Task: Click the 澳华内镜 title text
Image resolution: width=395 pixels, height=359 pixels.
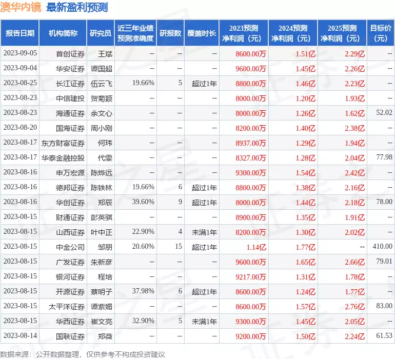Action: (x=21, y=7)
